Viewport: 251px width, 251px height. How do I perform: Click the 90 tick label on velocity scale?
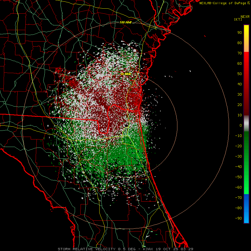click(240, 33)
